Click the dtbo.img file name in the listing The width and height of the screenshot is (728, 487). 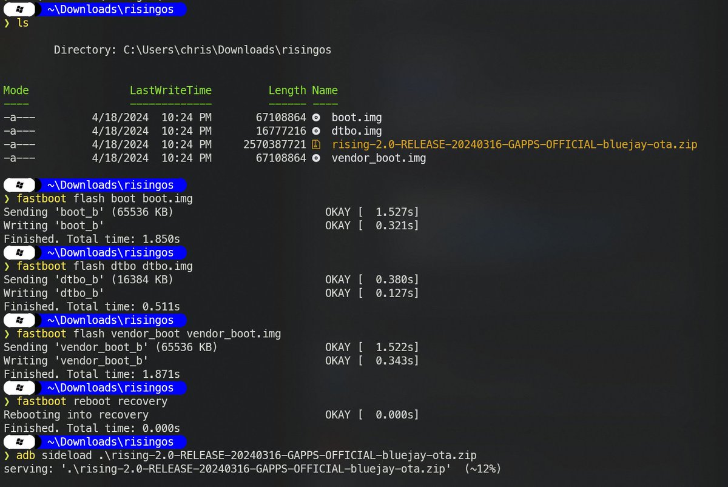tap(357, 131)
